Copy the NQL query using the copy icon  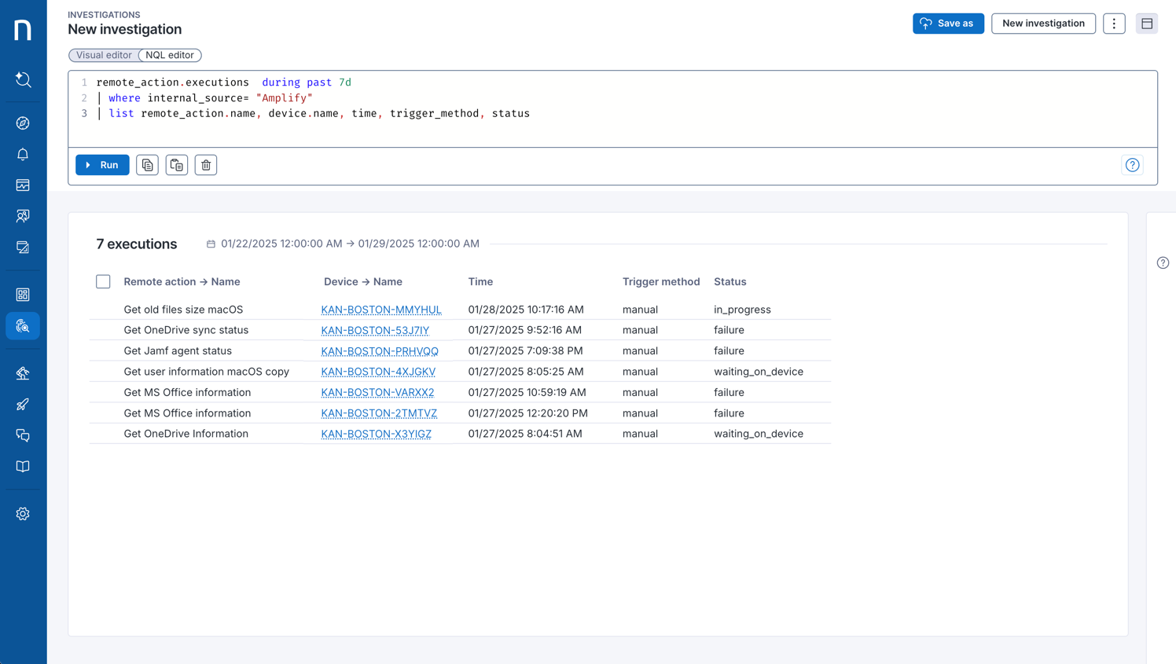point(147,164)
